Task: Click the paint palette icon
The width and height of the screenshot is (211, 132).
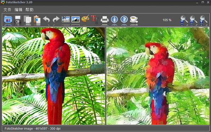Action: click(x=85, y=19)
